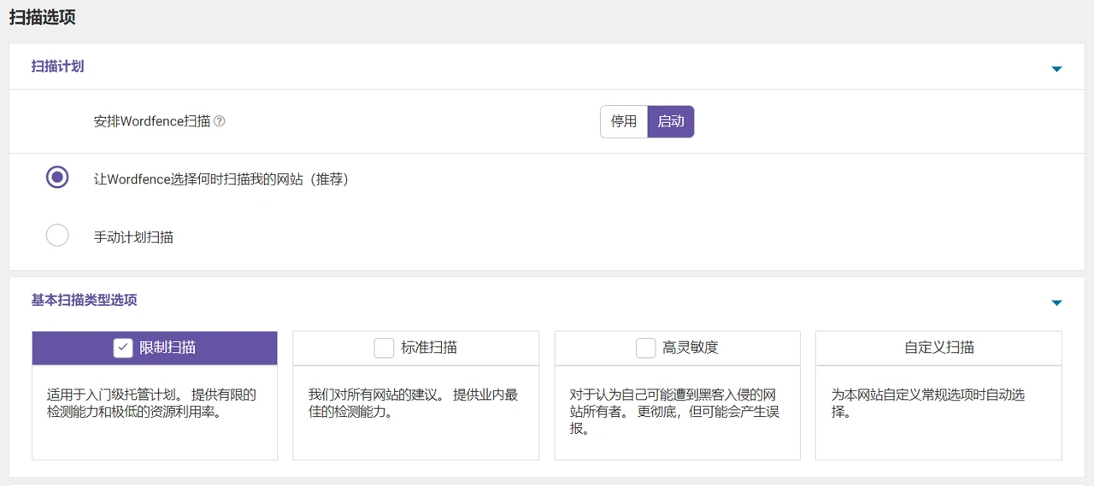Click the 基本扫描类型选项 section title
This screenshot has width=1094, height=486.
[84, 300]
